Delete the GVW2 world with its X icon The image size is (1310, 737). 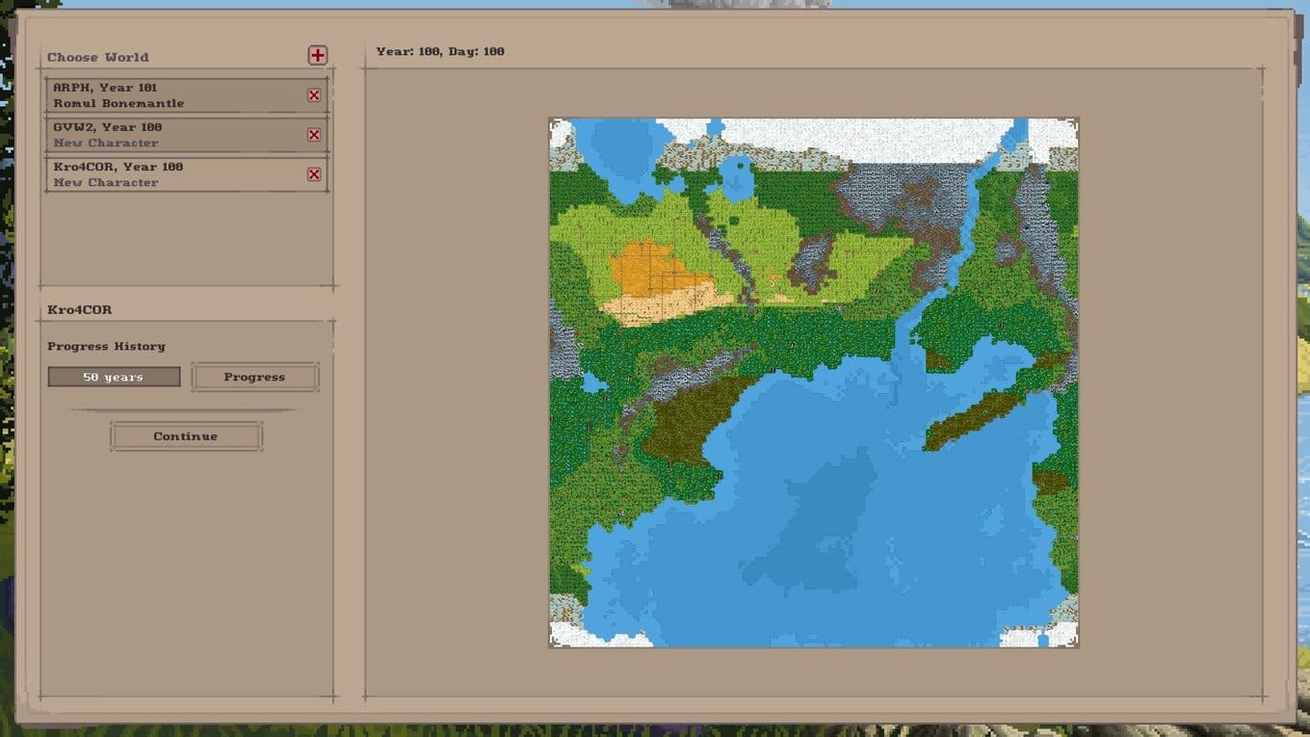[314, 135]
